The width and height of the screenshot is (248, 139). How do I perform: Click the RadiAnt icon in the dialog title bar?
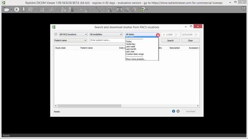53,27
